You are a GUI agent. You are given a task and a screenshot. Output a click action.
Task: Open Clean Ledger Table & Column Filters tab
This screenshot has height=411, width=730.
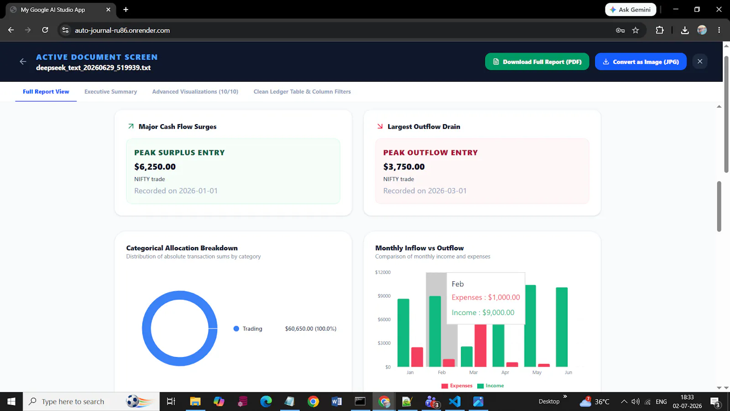point(302,92)
